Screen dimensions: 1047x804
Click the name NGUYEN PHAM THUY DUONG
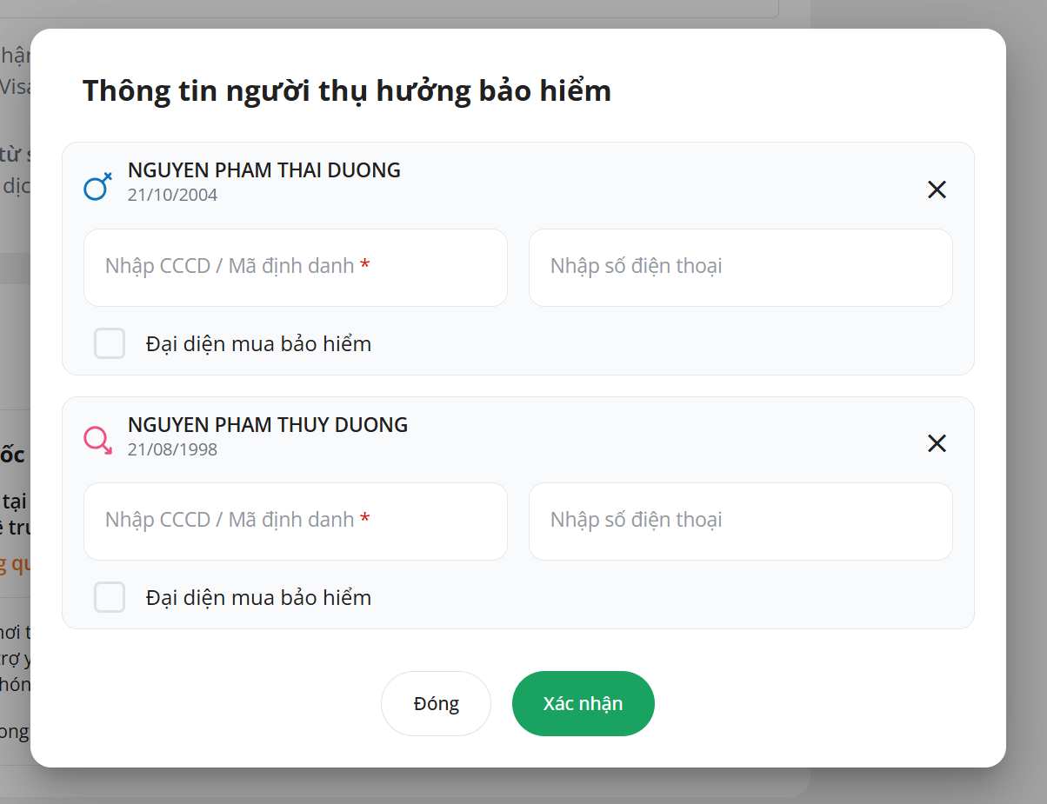click(x=267, y=424)
